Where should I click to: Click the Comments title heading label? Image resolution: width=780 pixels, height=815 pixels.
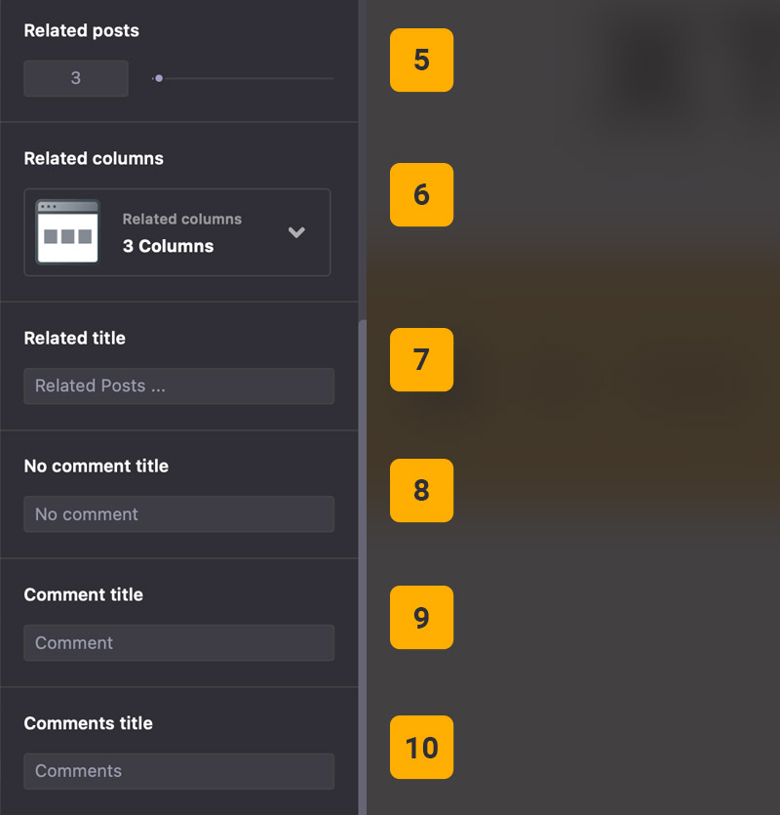tap(88, 723)
